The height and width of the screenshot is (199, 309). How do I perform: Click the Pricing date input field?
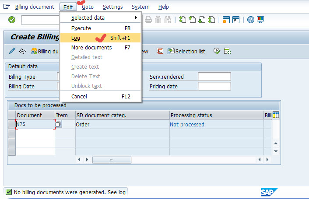tap(214, 86)
